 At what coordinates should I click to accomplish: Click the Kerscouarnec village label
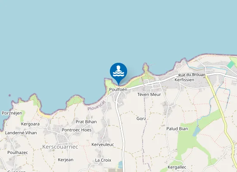coord(60,147)
